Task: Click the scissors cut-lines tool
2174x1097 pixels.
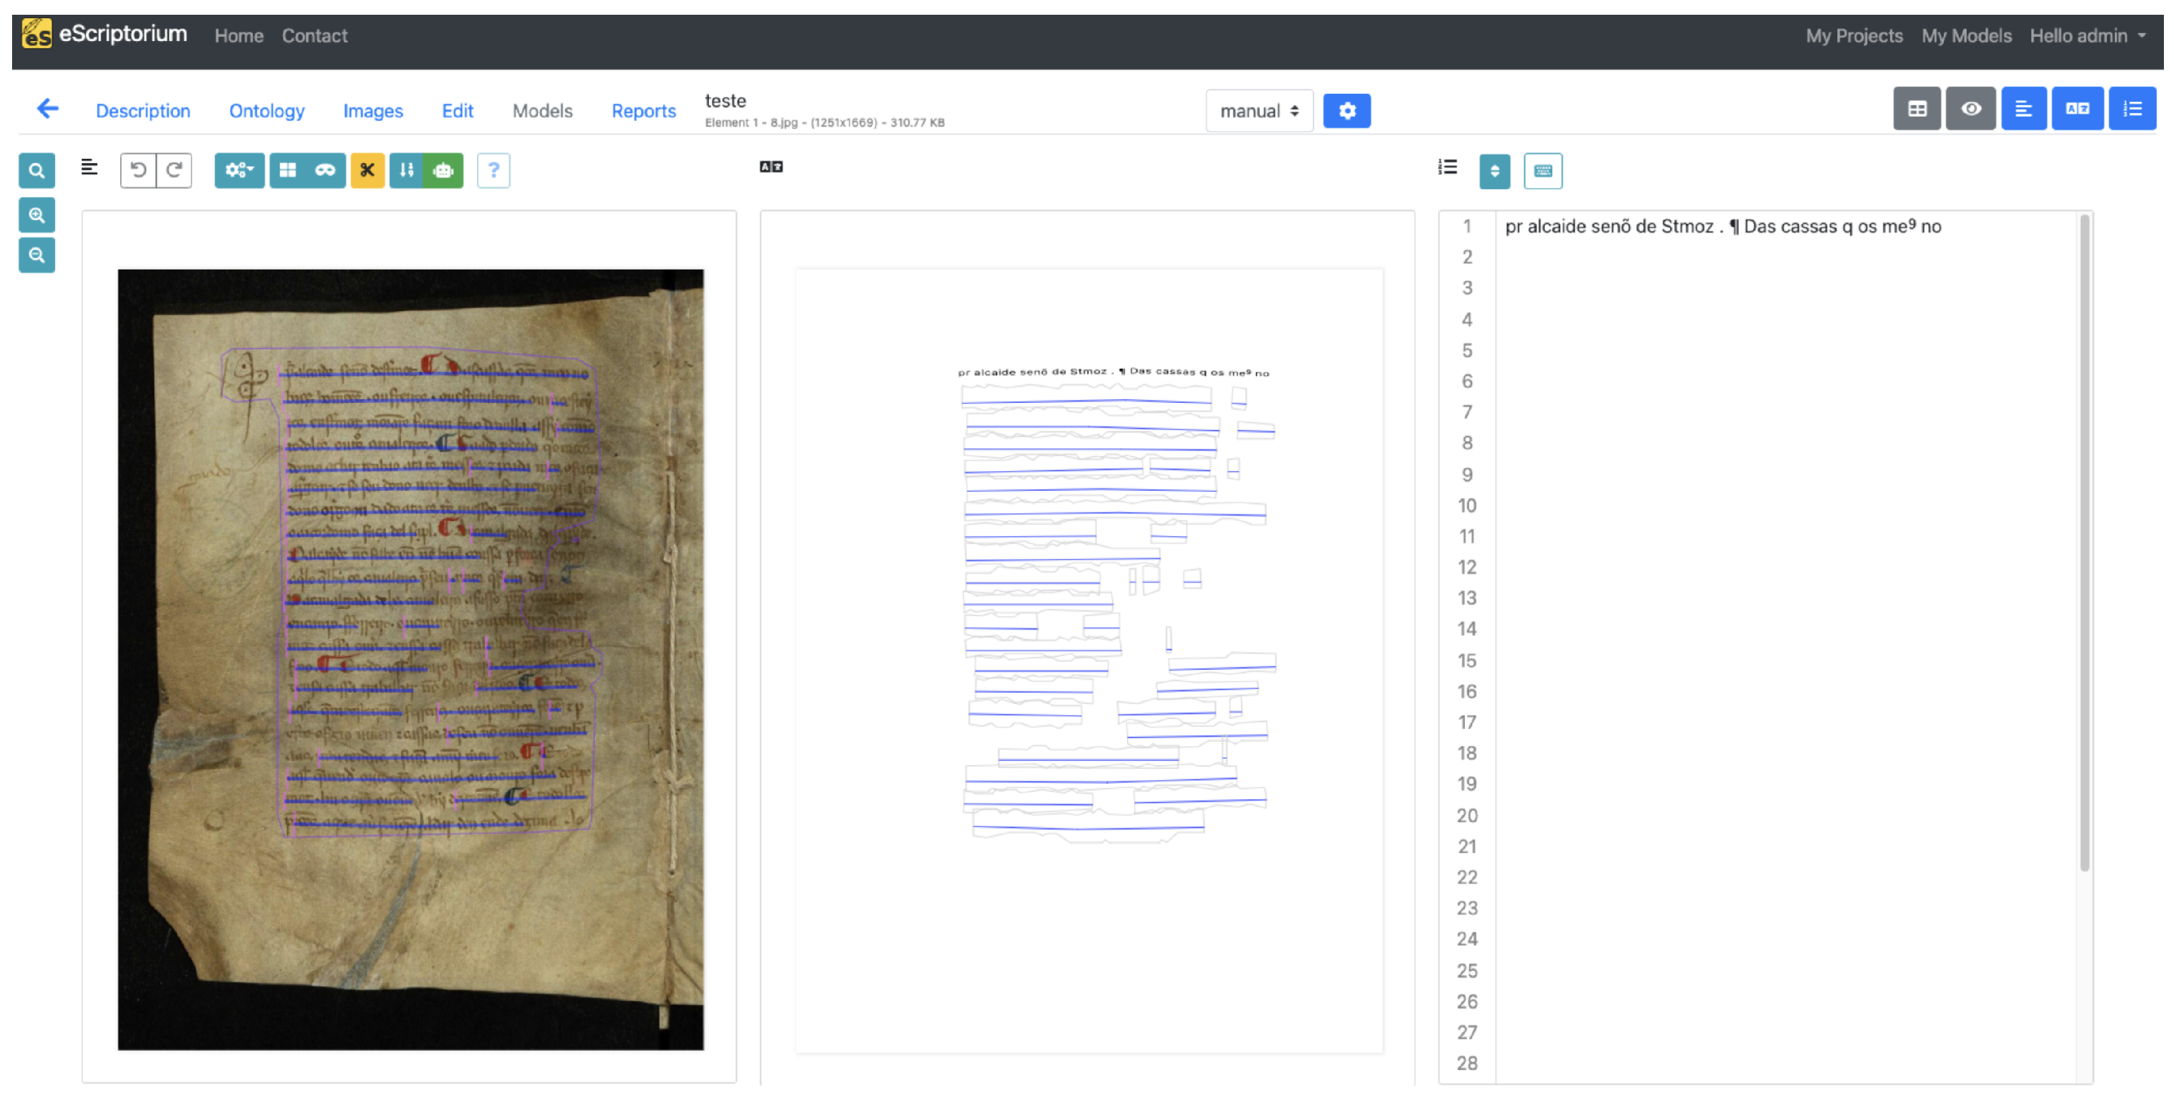Action: (x=367, y=170)
